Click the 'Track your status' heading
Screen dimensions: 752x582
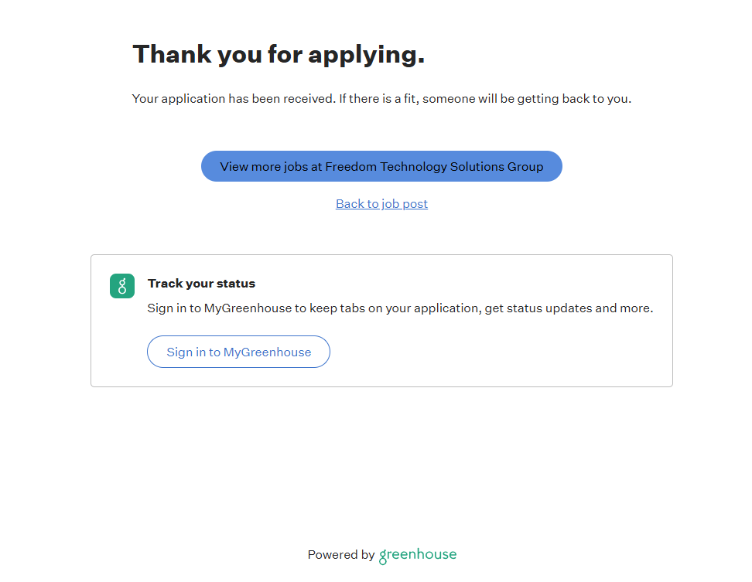201,284
